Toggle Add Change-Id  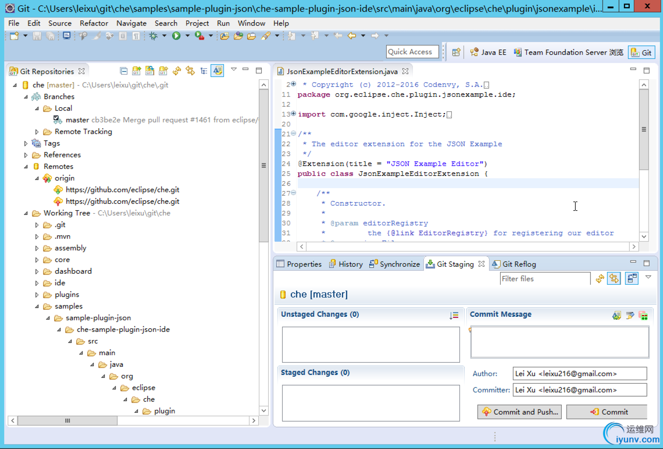click(x=643, y=315)
